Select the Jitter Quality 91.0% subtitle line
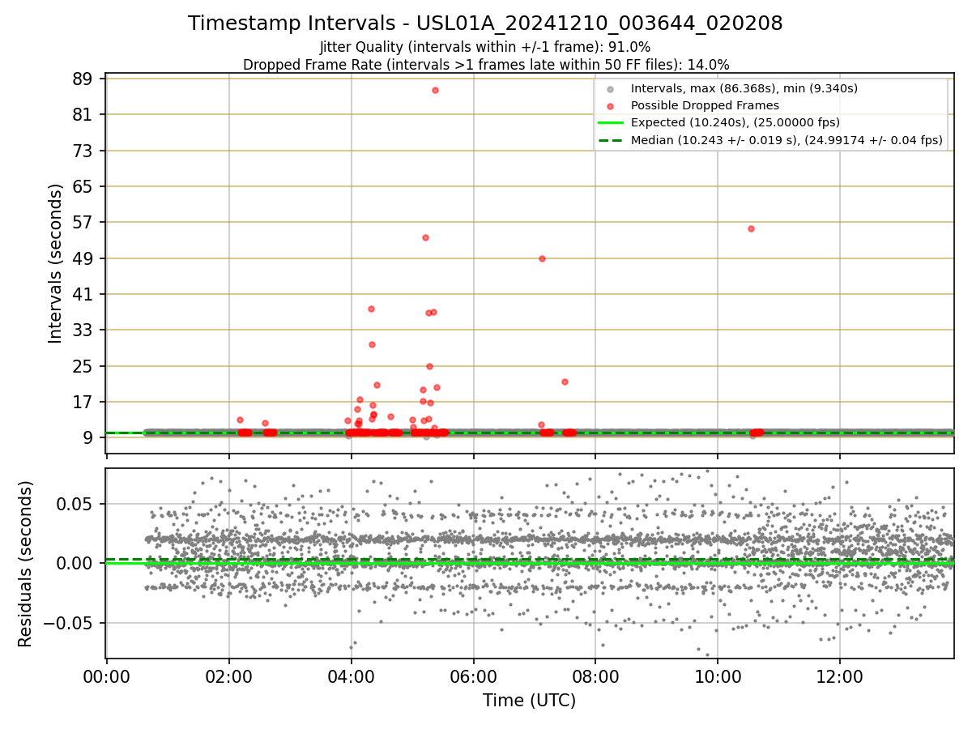This screenshot has width=972, height=729. 485,47
